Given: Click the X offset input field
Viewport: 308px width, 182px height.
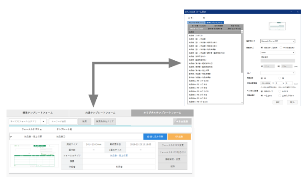Looking at the screenshot, I should pyautogui.click(x=278, y=83).
